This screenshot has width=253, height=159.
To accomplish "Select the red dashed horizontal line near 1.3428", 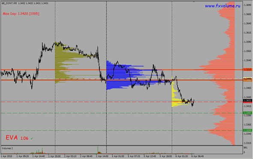I will 122,102.
